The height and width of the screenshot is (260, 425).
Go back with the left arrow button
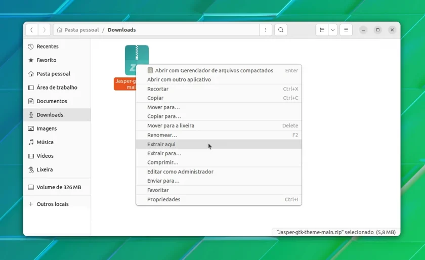[32, 30]
